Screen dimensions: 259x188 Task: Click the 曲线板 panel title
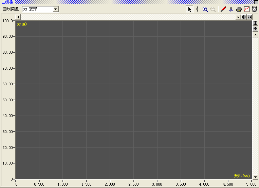pyautogui.click(x=7, y=2)
